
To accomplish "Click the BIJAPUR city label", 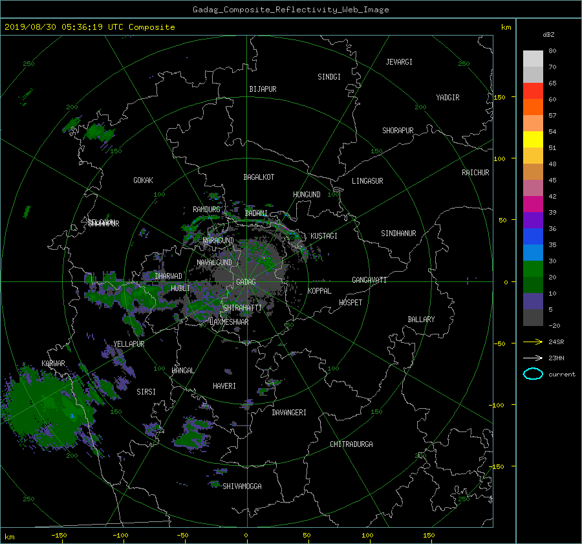I will (x=263, y=89).
